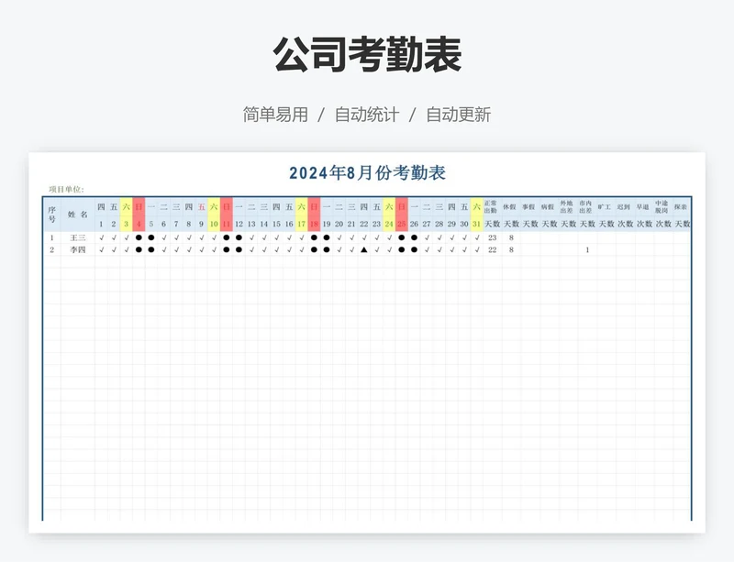Select 王三's normal attendance value 23
The width and height of the screenshot is (734, 562).
click(492, 237)
